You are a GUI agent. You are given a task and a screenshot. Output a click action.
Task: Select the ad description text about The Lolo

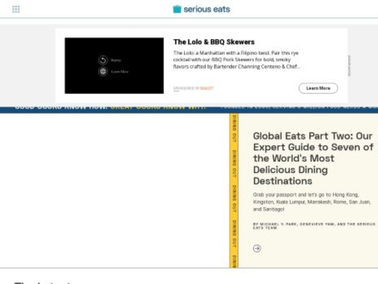click(237, 60)
